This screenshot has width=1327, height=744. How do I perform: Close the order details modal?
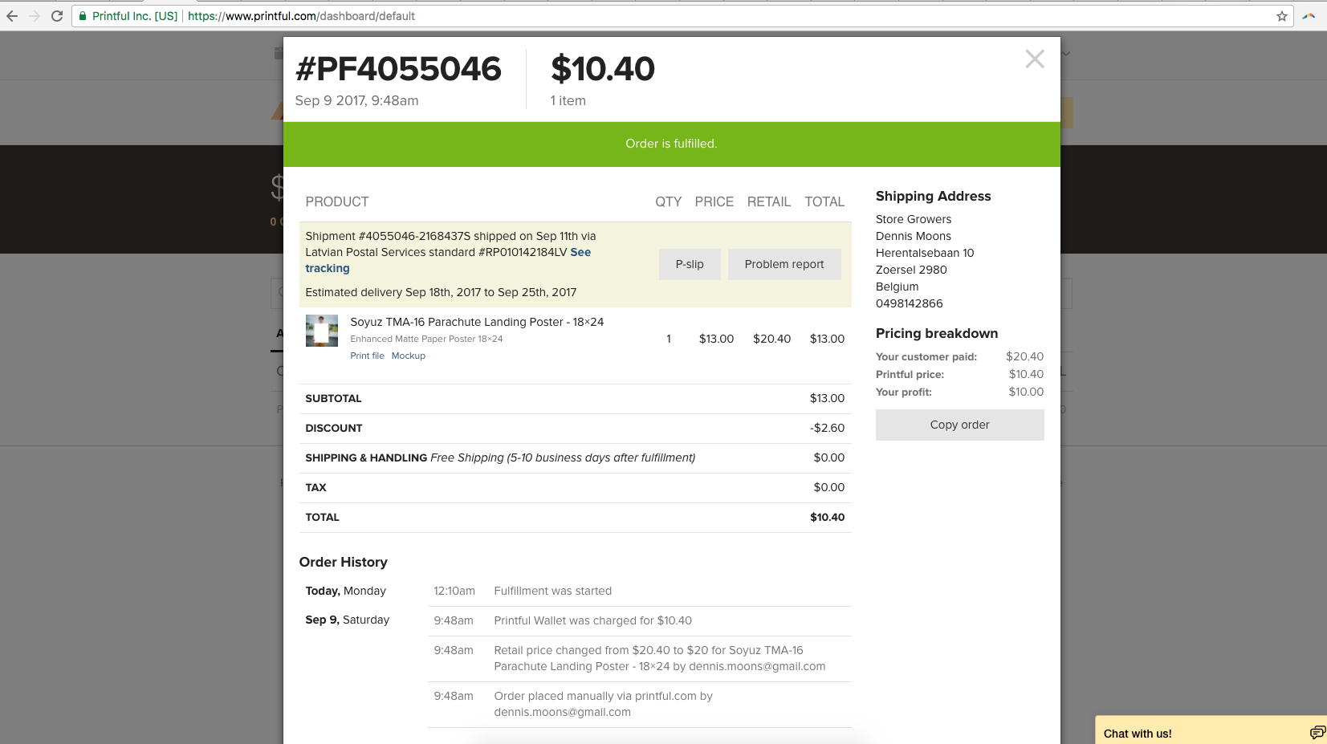1034,59
